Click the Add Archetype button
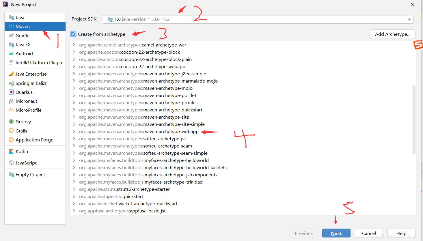 coord(393,34)
